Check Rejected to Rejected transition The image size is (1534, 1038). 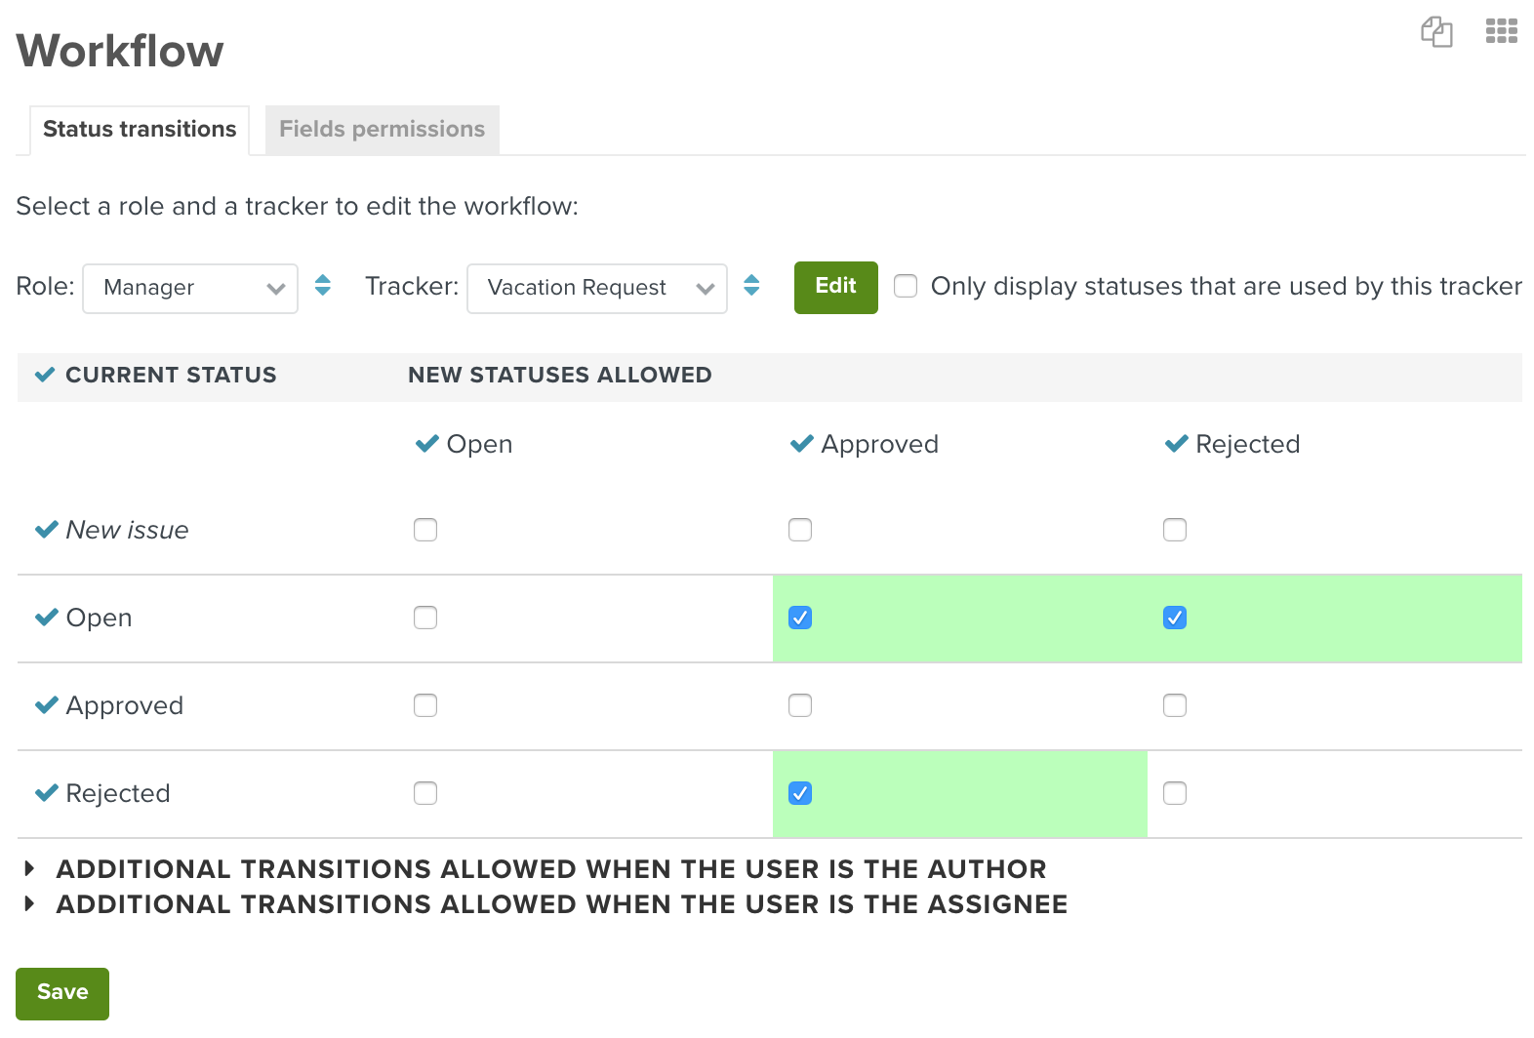(1175, 793)
